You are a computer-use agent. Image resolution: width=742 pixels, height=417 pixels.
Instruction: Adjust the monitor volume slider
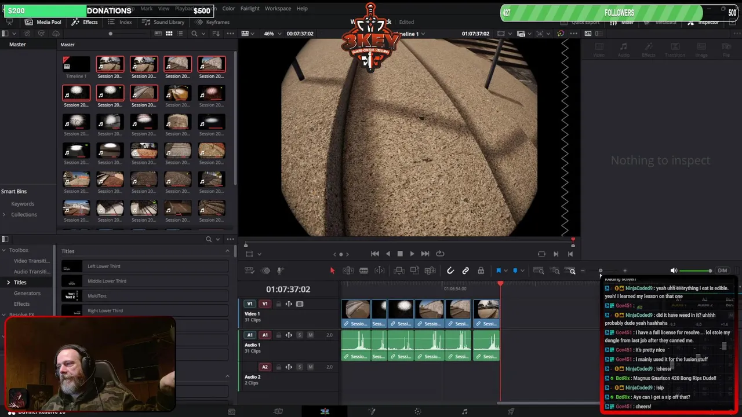696,270
